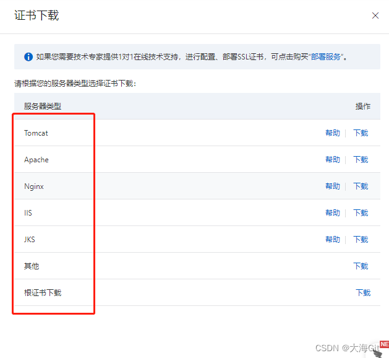Select the Nginx server type cell
389x358 pixels.
click(34, 186)
